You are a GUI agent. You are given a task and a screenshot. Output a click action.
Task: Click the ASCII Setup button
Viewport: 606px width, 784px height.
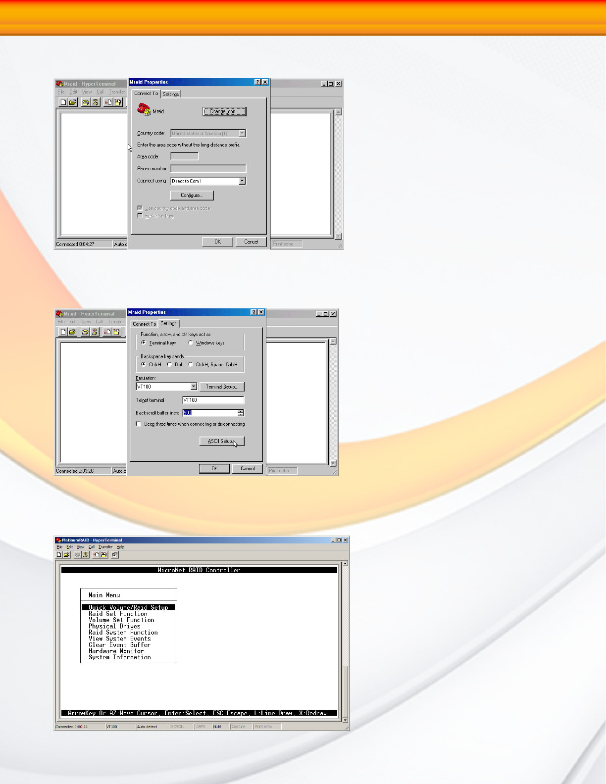click(x=222, y=441)
